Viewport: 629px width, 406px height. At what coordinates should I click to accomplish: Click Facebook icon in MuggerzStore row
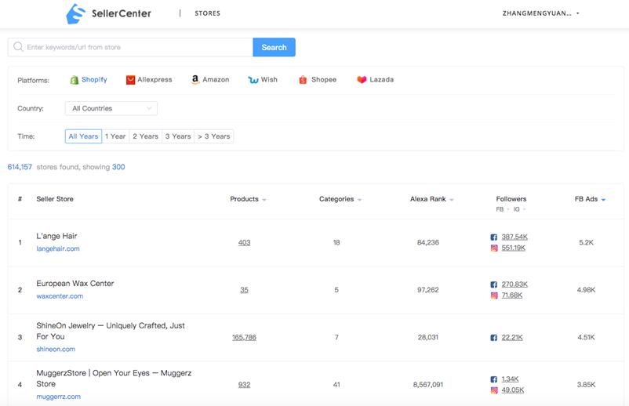(x=494, y=379)
